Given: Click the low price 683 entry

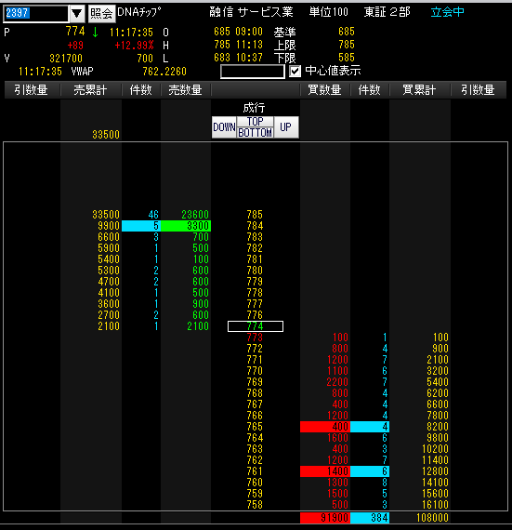Looking at the screenshot, I should [x=222, y=57].
